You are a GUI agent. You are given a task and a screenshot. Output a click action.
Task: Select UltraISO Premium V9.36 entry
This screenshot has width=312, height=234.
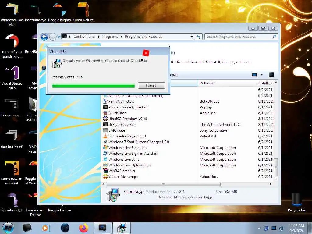[x=128, y=119]
